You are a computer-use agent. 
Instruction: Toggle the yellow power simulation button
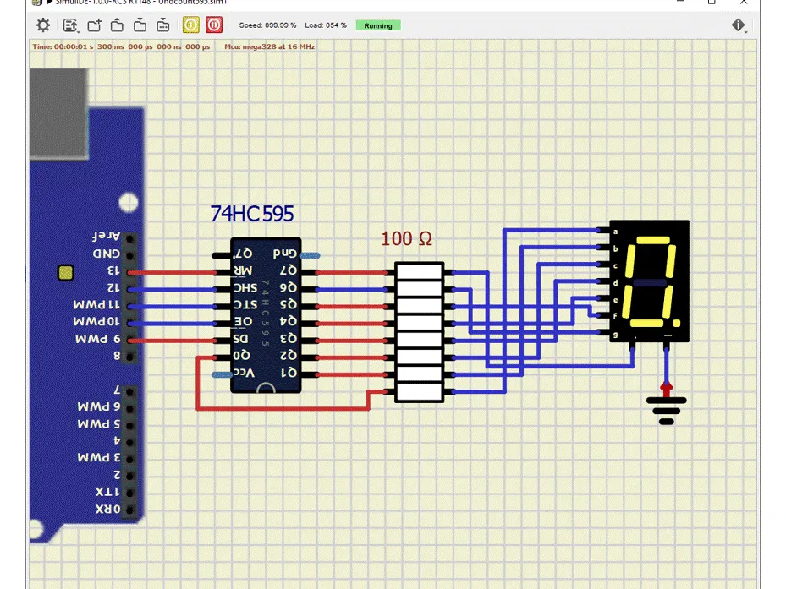[x=191, y=25]
